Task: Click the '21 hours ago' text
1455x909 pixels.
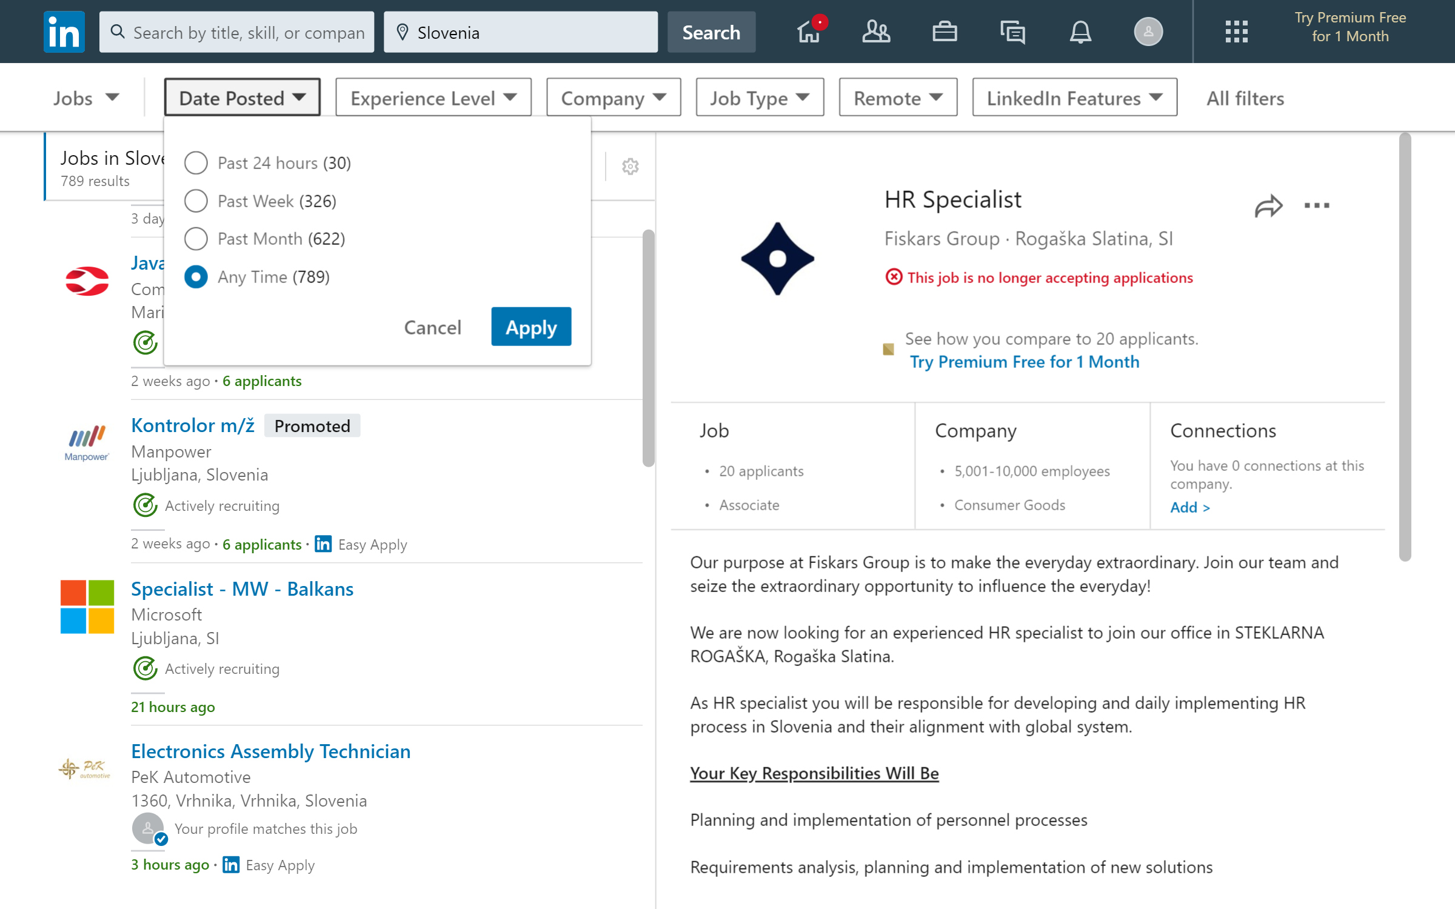Action: (173, 707)
